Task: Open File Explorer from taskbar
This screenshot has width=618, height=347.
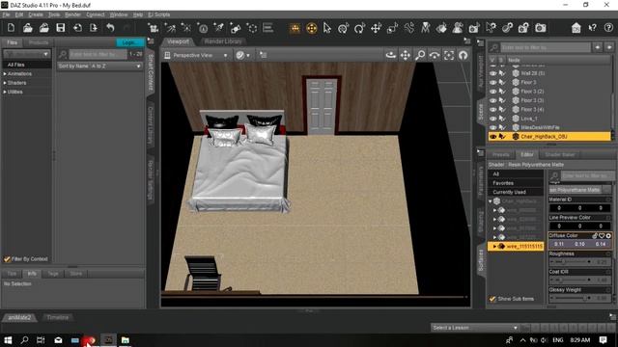Action: tap(126, 340)
